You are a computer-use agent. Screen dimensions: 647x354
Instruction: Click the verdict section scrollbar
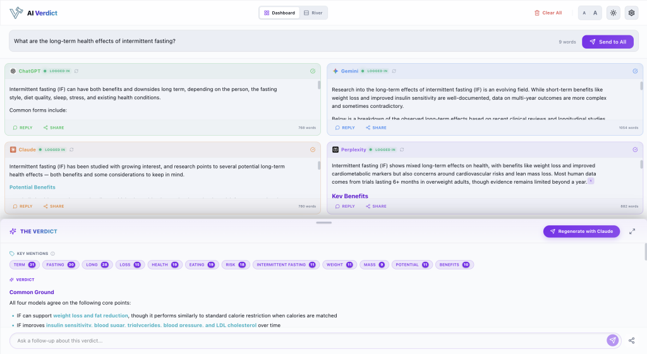(x=645, y=252)
